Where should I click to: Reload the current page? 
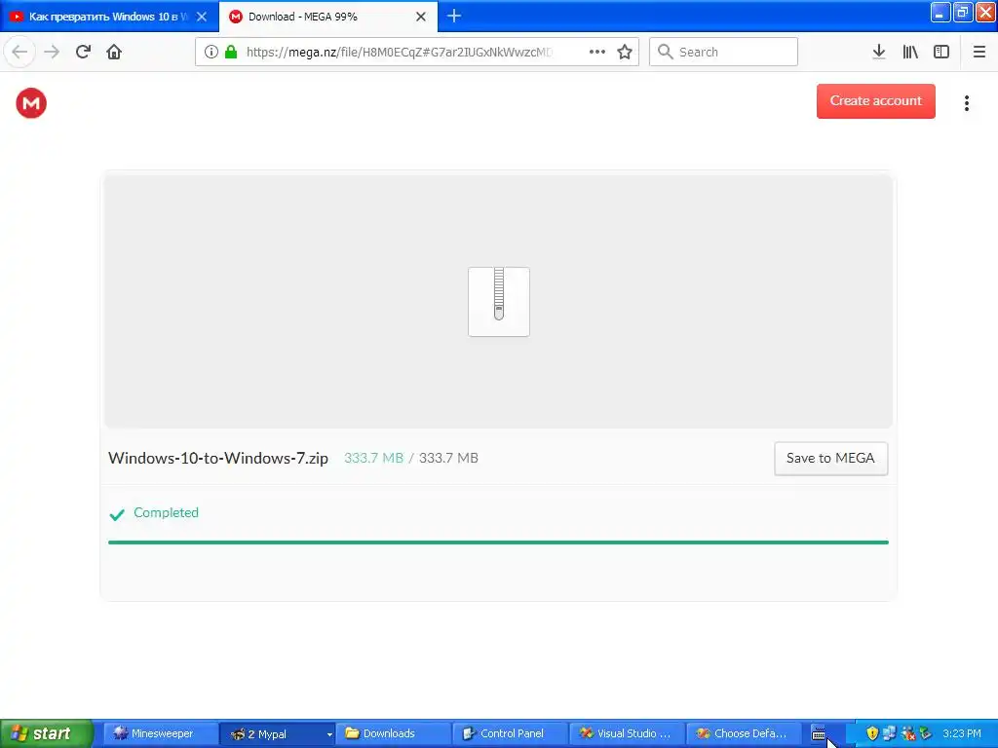[x=84, y=52]
